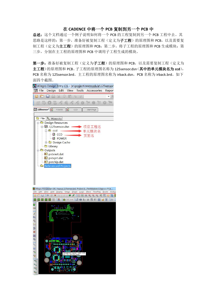The image size is (217, 307).
Task: Open the Logic menu in Allegro PCB
Action: click(82, 192)
